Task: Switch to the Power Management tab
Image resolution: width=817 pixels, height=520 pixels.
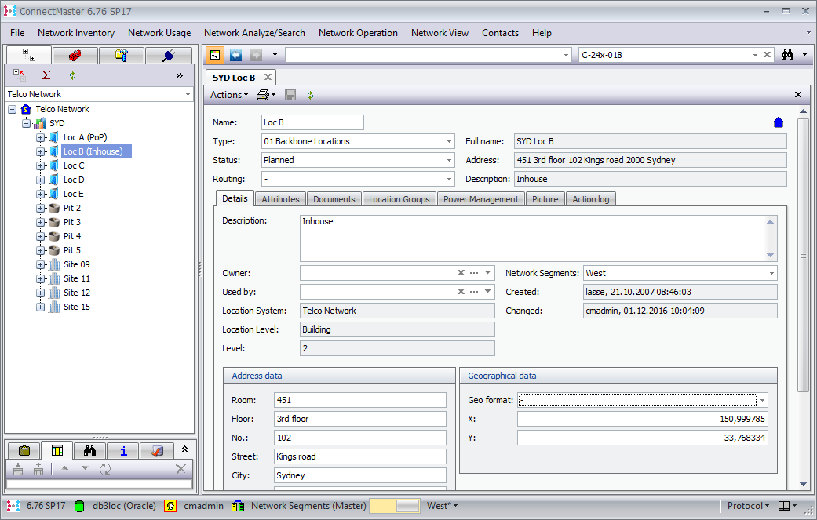Action: coord(481,199)
